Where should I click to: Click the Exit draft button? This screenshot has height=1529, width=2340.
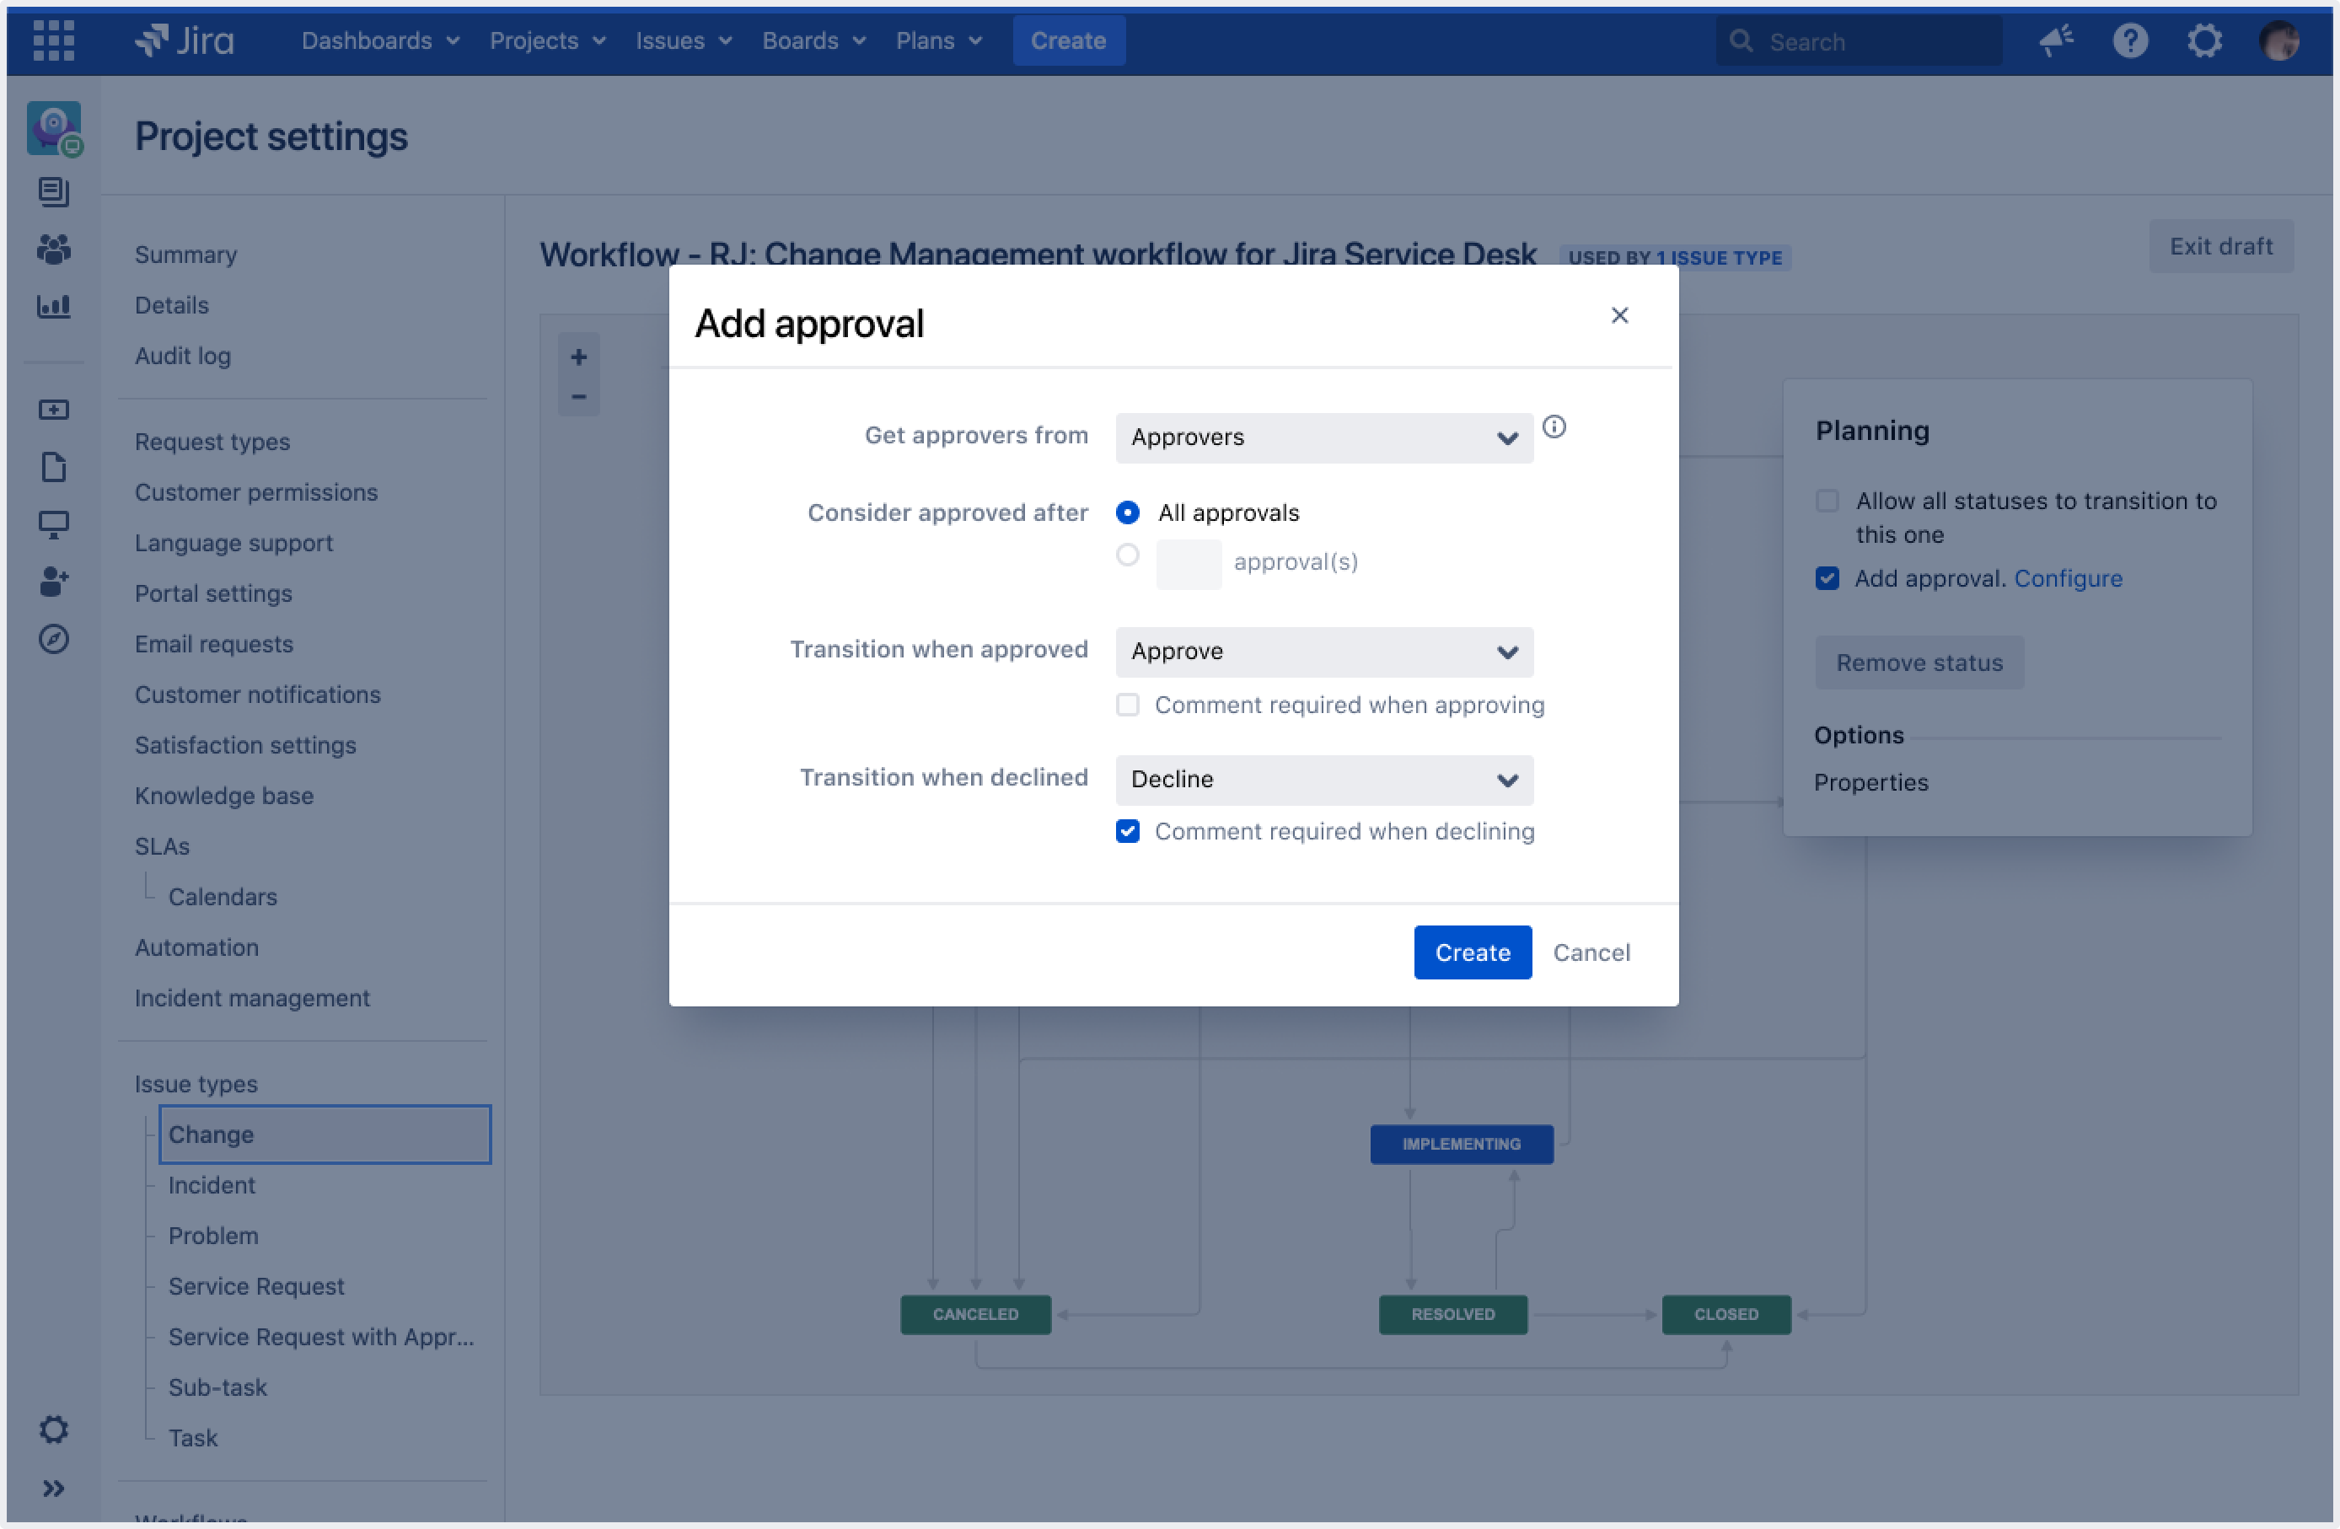(2220, 246)
